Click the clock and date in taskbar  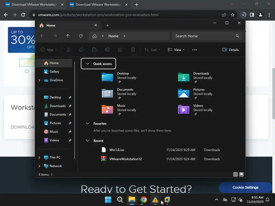pos(255,200)
